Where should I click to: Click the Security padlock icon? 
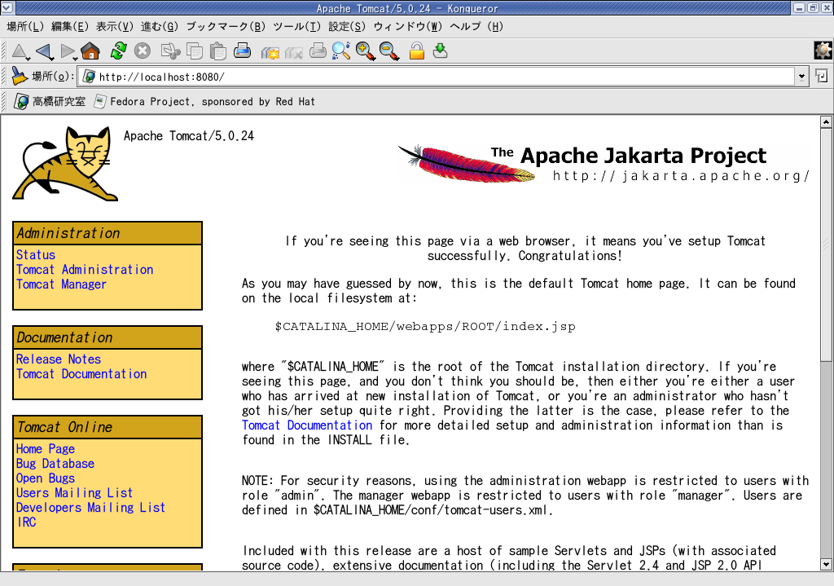click(x=416, y=51)
